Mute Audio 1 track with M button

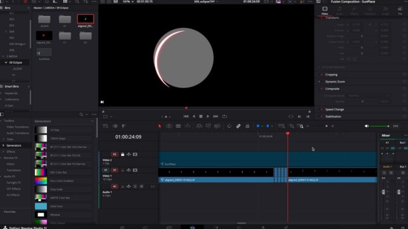[142, 186]
